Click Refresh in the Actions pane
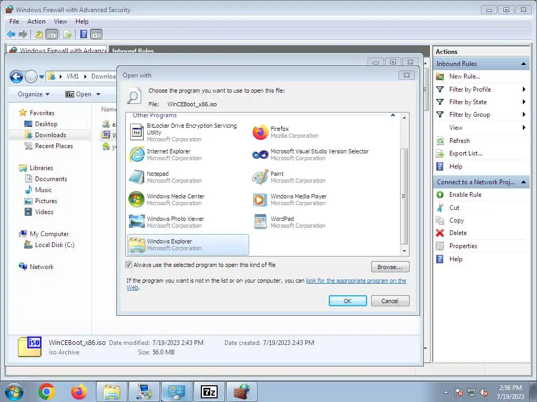Image resolution: width=537 pixels, height=402 pixels. 459,140
